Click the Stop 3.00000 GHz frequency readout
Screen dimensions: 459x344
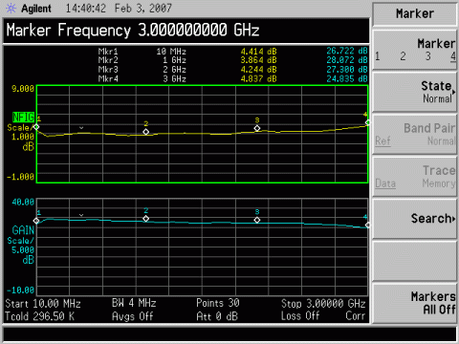tap(323, 304)
